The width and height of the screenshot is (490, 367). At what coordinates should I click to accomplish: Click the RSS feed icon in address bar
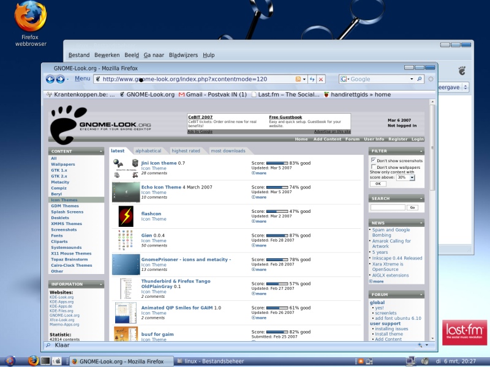click(x=298, y=80)
